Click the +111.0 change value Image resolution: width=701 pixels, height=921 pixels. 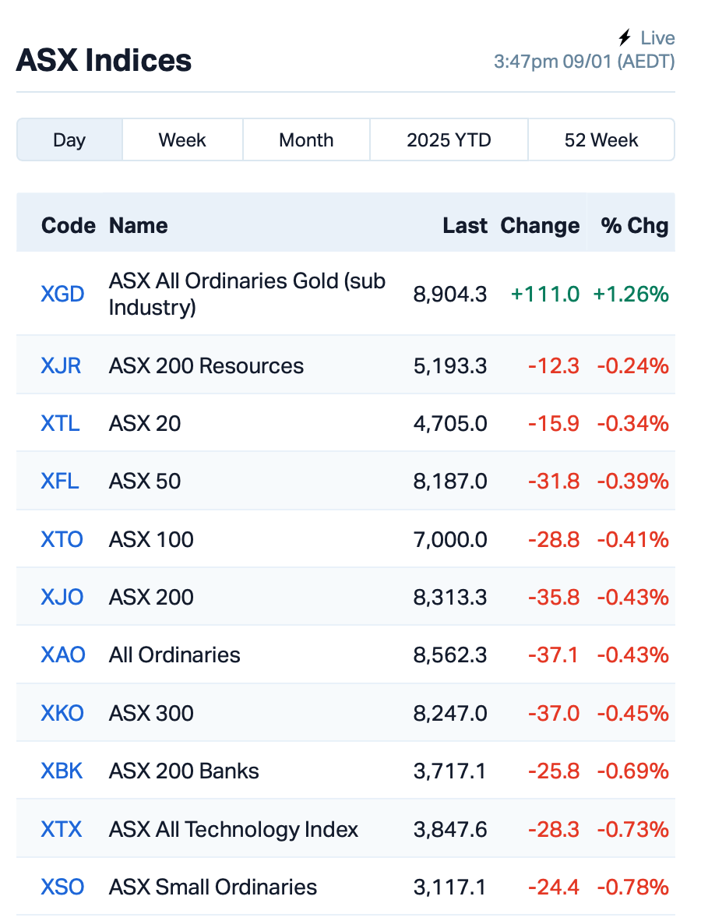pyautogui.click(x=545, y=294)
